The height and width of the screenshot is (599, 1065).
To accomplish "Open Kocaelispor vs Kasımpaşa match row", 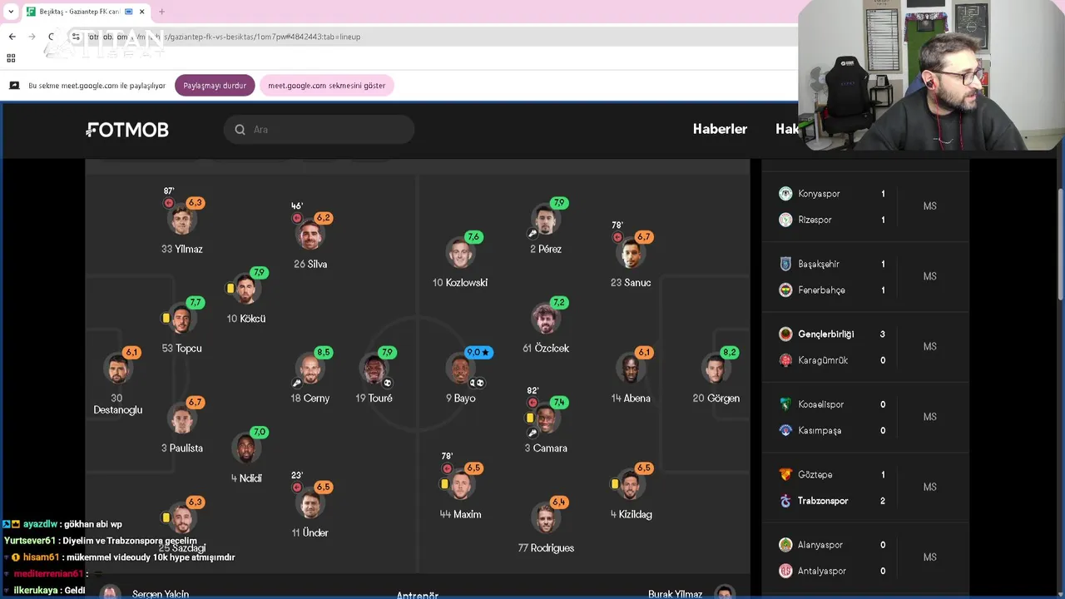I will pyautogui.click(x=865, y=418).
